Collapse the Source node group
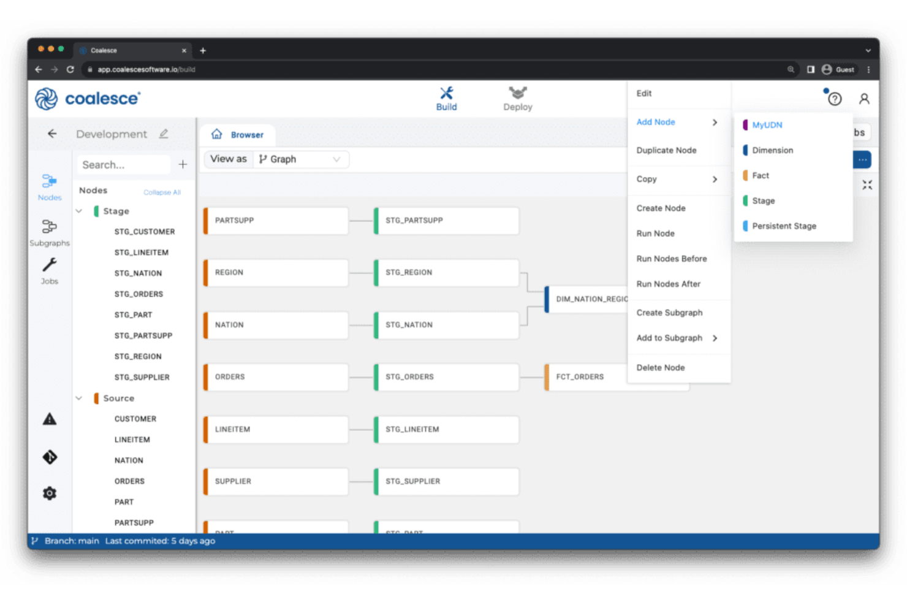The height and width of the screenshot is (605, 907). (x=79, y=398)
